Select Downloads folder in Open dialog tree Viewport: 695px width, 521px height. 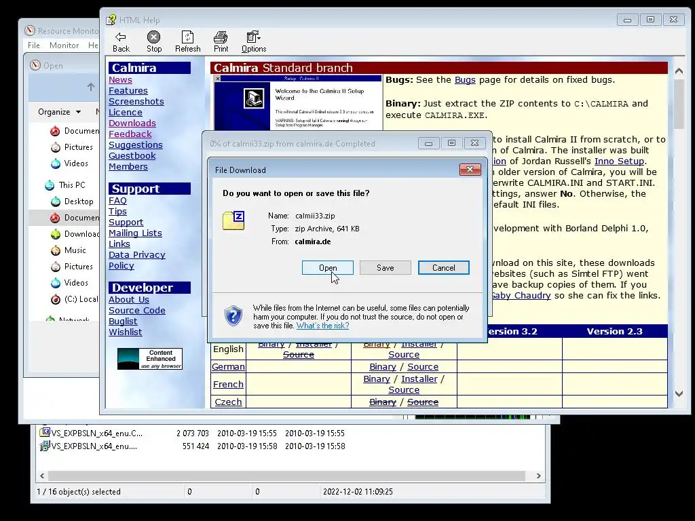[75, 234]
